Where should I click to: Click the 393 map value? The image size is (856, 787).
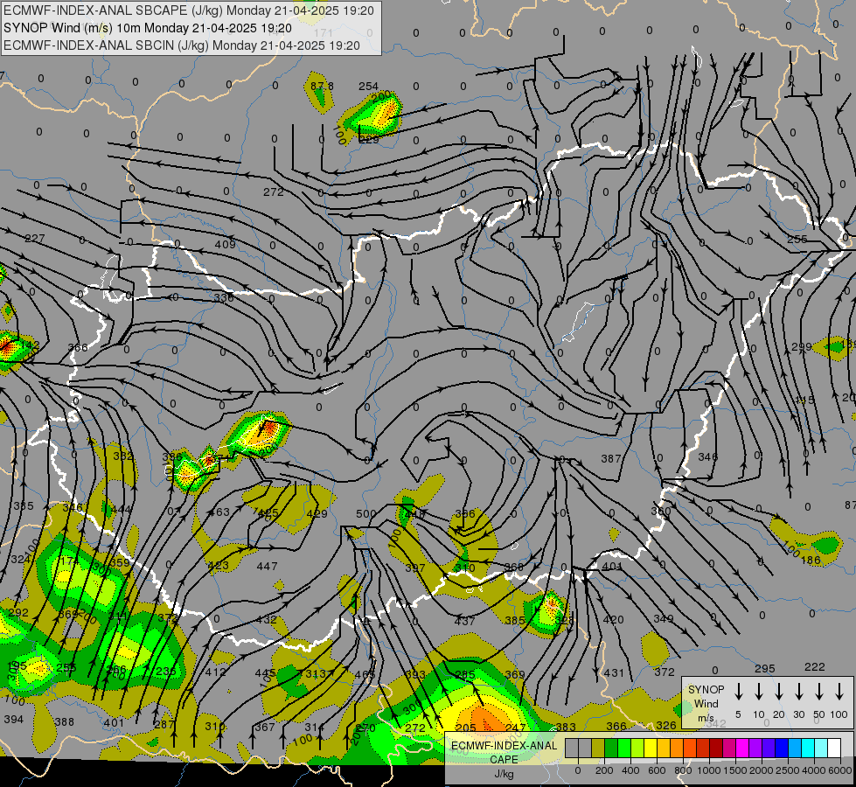click(415, 674)
